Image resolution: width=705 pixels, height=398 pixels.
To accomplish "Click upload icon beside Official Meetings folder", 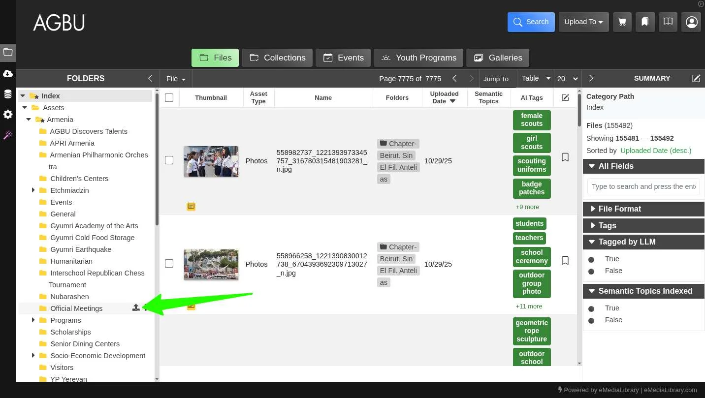I will [136, 308].
